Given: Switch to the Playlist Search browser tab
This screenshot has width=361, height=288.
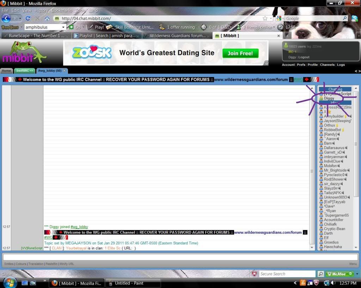Looking at the screenshot, I should click(x=106, y=36).
